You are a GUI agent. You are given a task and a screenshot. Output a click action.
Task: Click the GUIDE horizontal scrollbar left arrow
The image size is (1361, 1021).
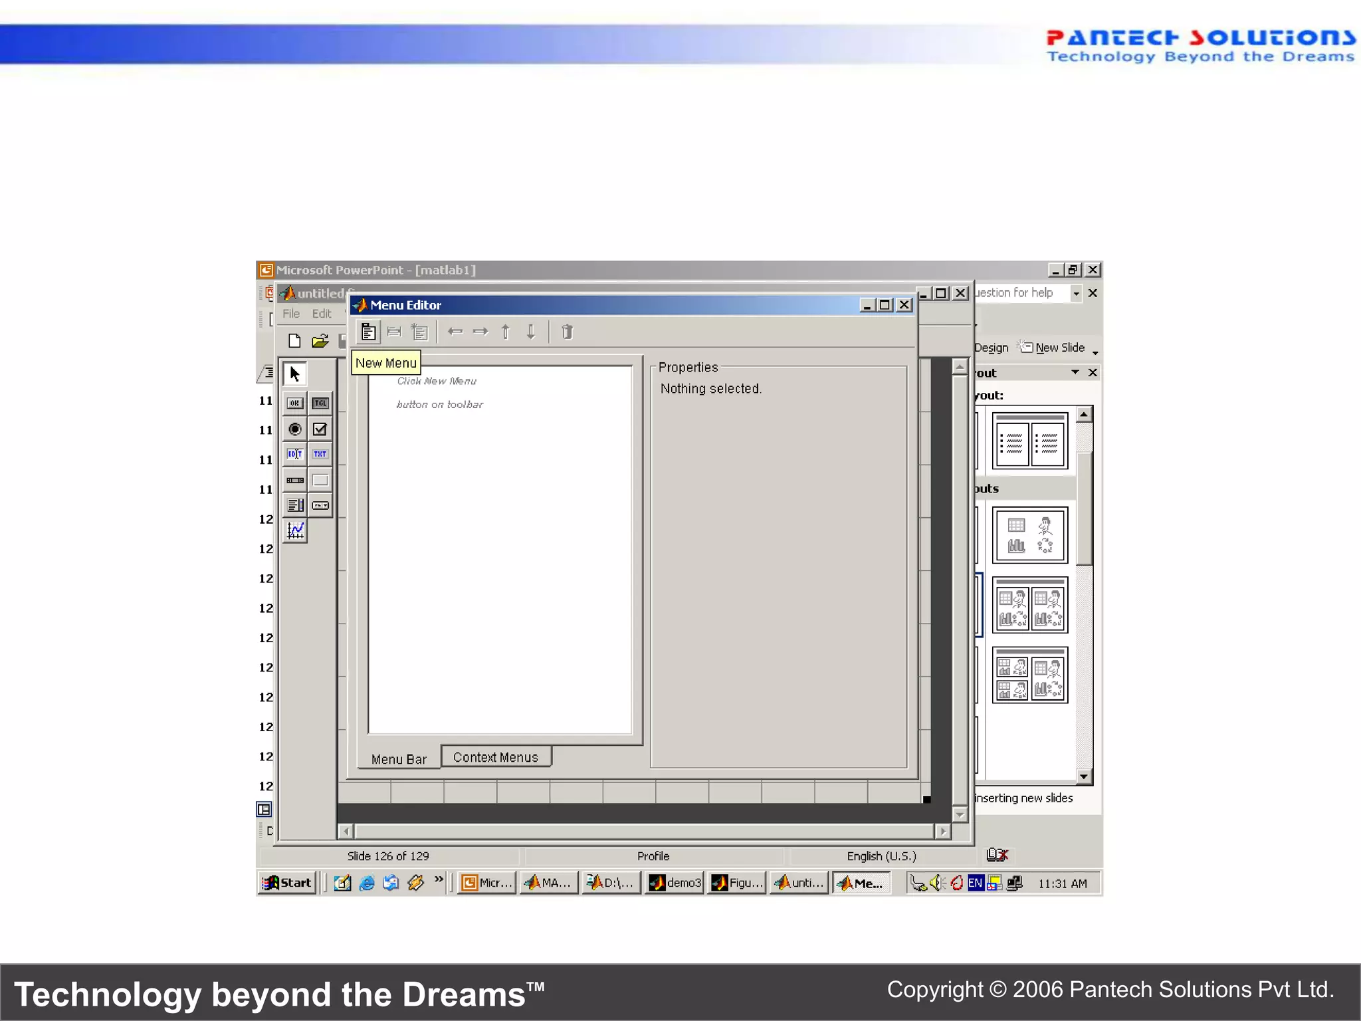(x=346, y=831)
